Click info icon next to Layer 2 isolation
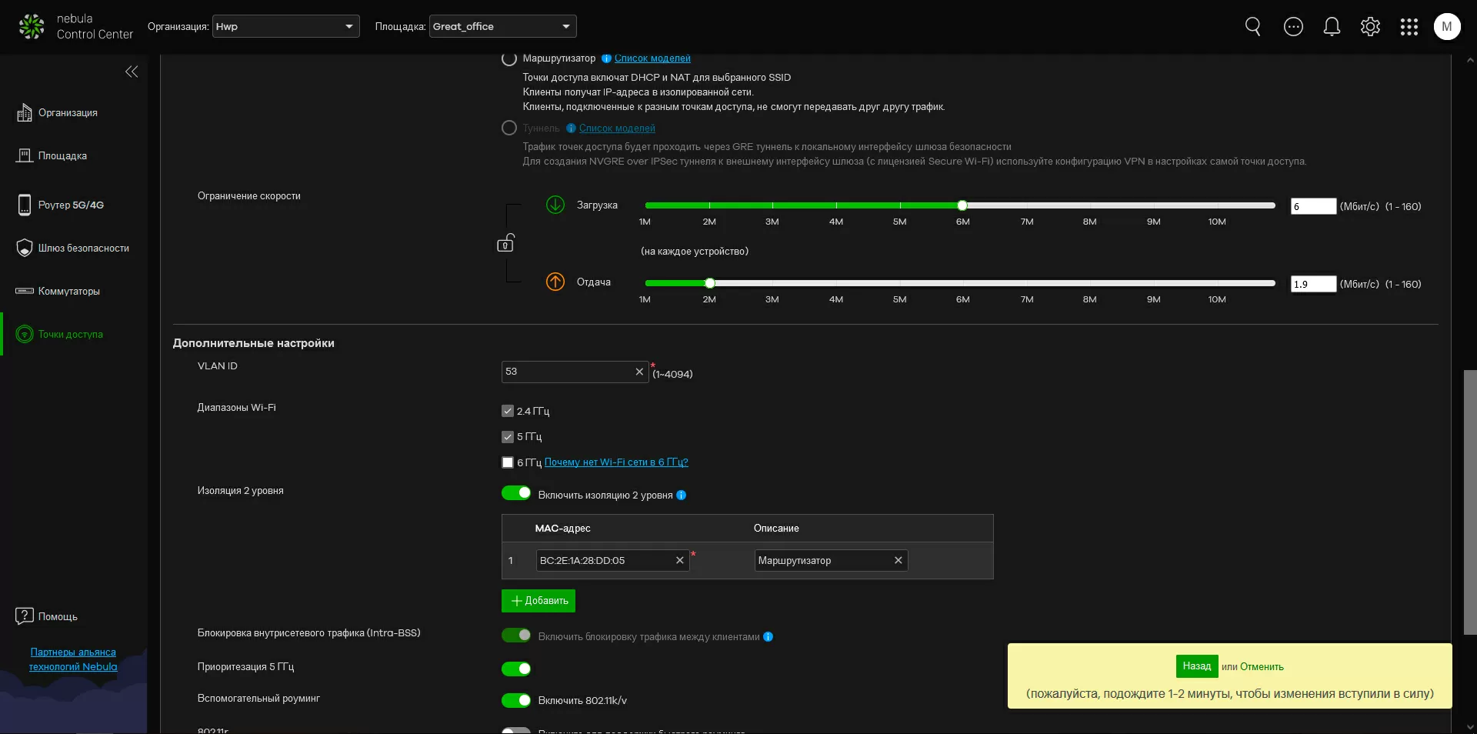The image size is (1477, 734). tap(682, 495)
